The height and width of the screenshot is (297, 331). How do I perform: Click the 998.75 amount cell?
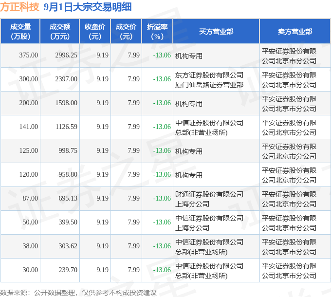pos(68,151)
